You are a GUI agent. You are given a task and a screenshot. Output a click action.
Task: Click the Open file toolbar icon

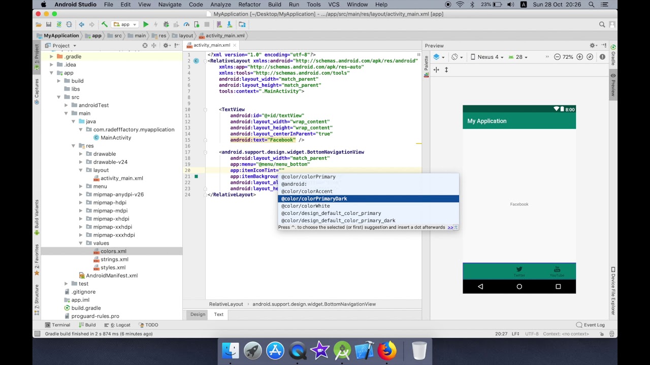pos(39,24)
